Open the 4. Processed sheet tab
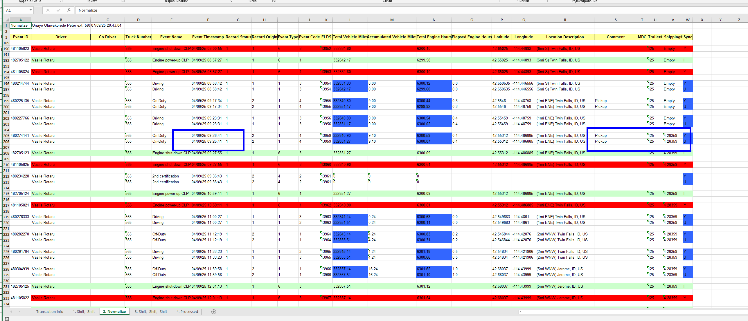 pyautogui.click(x=187, y=312)
